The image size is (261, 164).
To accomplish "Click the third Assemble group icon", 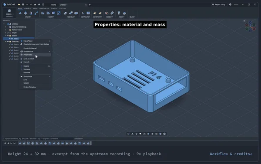I will 76,13.
